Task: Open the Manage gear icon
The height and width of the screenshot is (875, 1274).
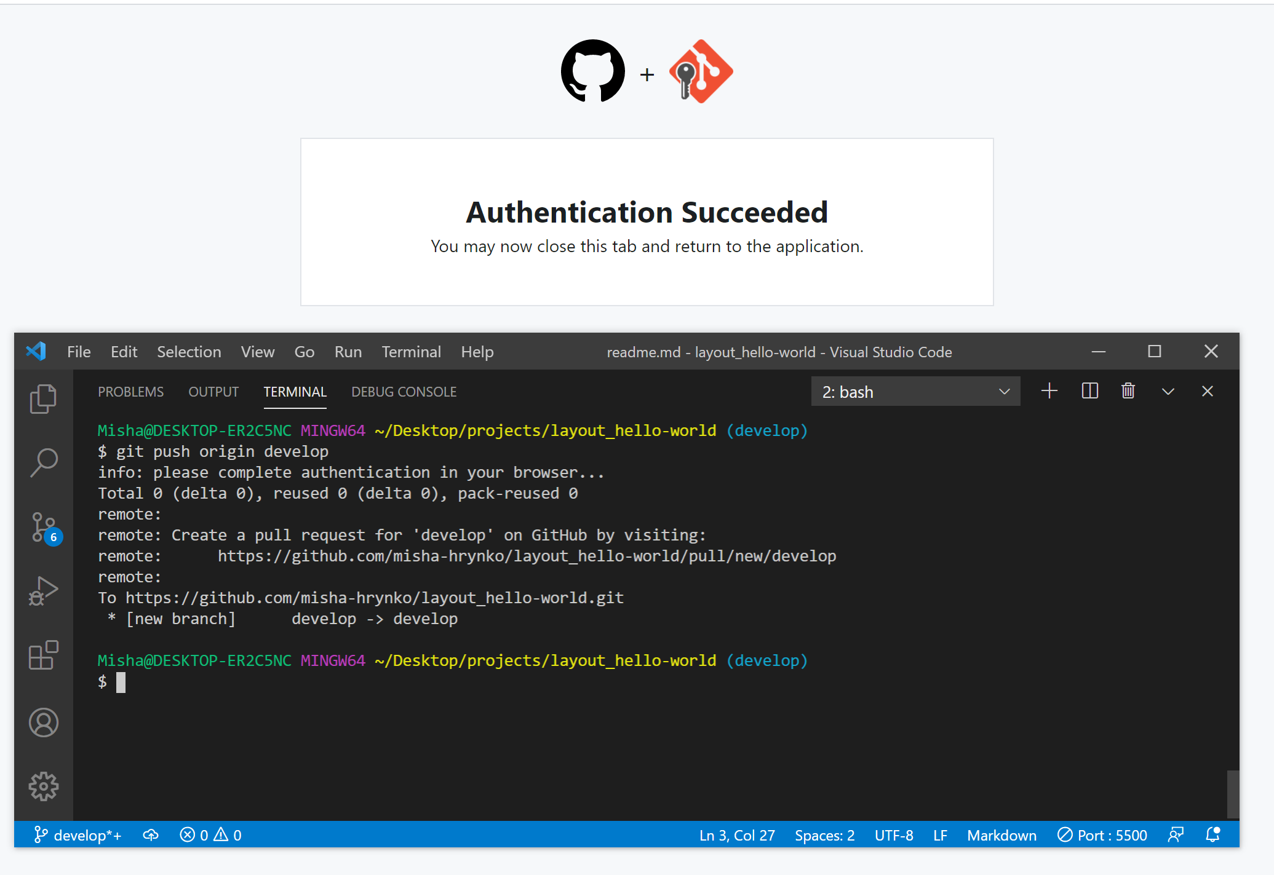Action: 43,786
